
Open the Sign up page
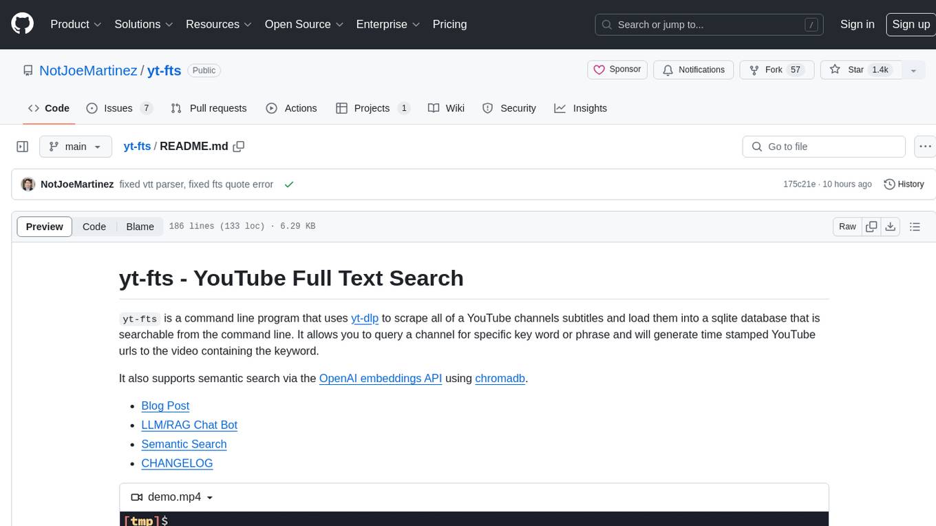point(911,24)
